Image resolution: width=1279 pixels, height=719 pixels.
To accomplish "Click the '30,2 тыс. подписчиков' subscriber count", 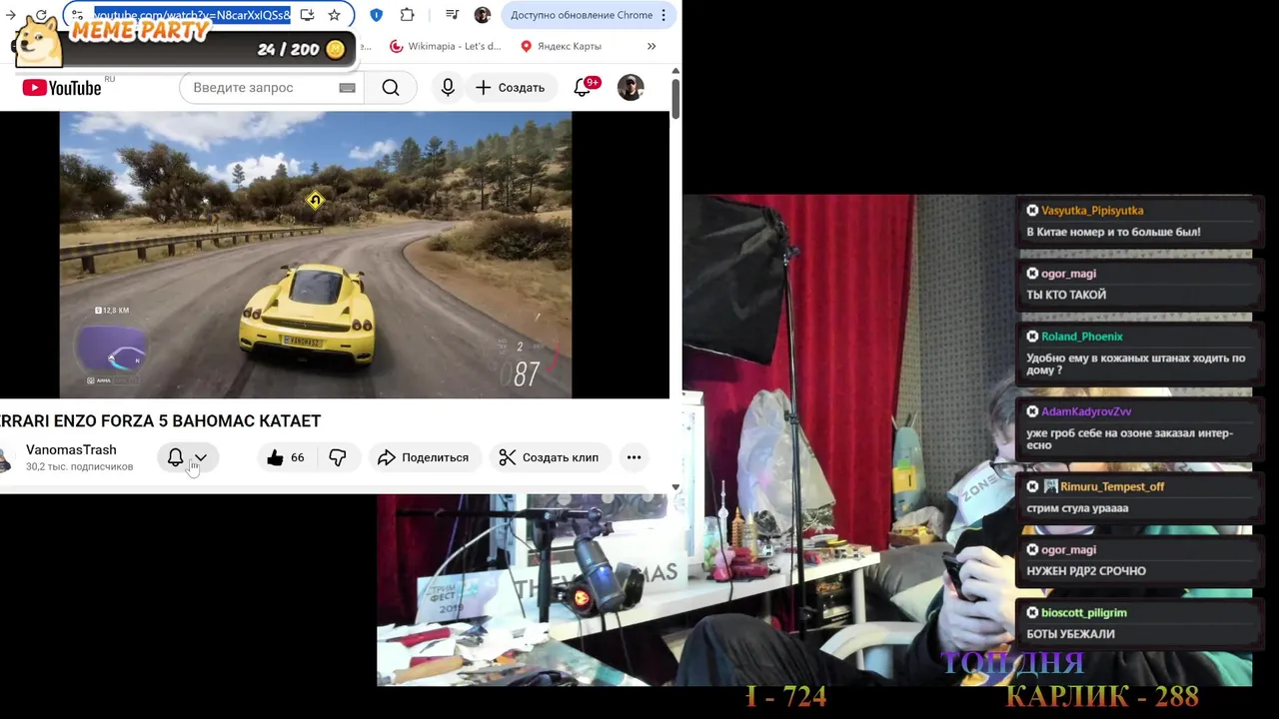I will click(80, 466).
